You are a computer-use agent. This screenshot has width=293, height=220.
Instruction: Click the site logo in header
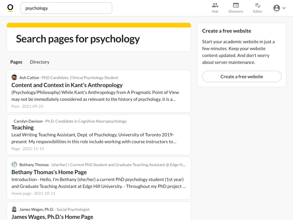pos(10,8)
